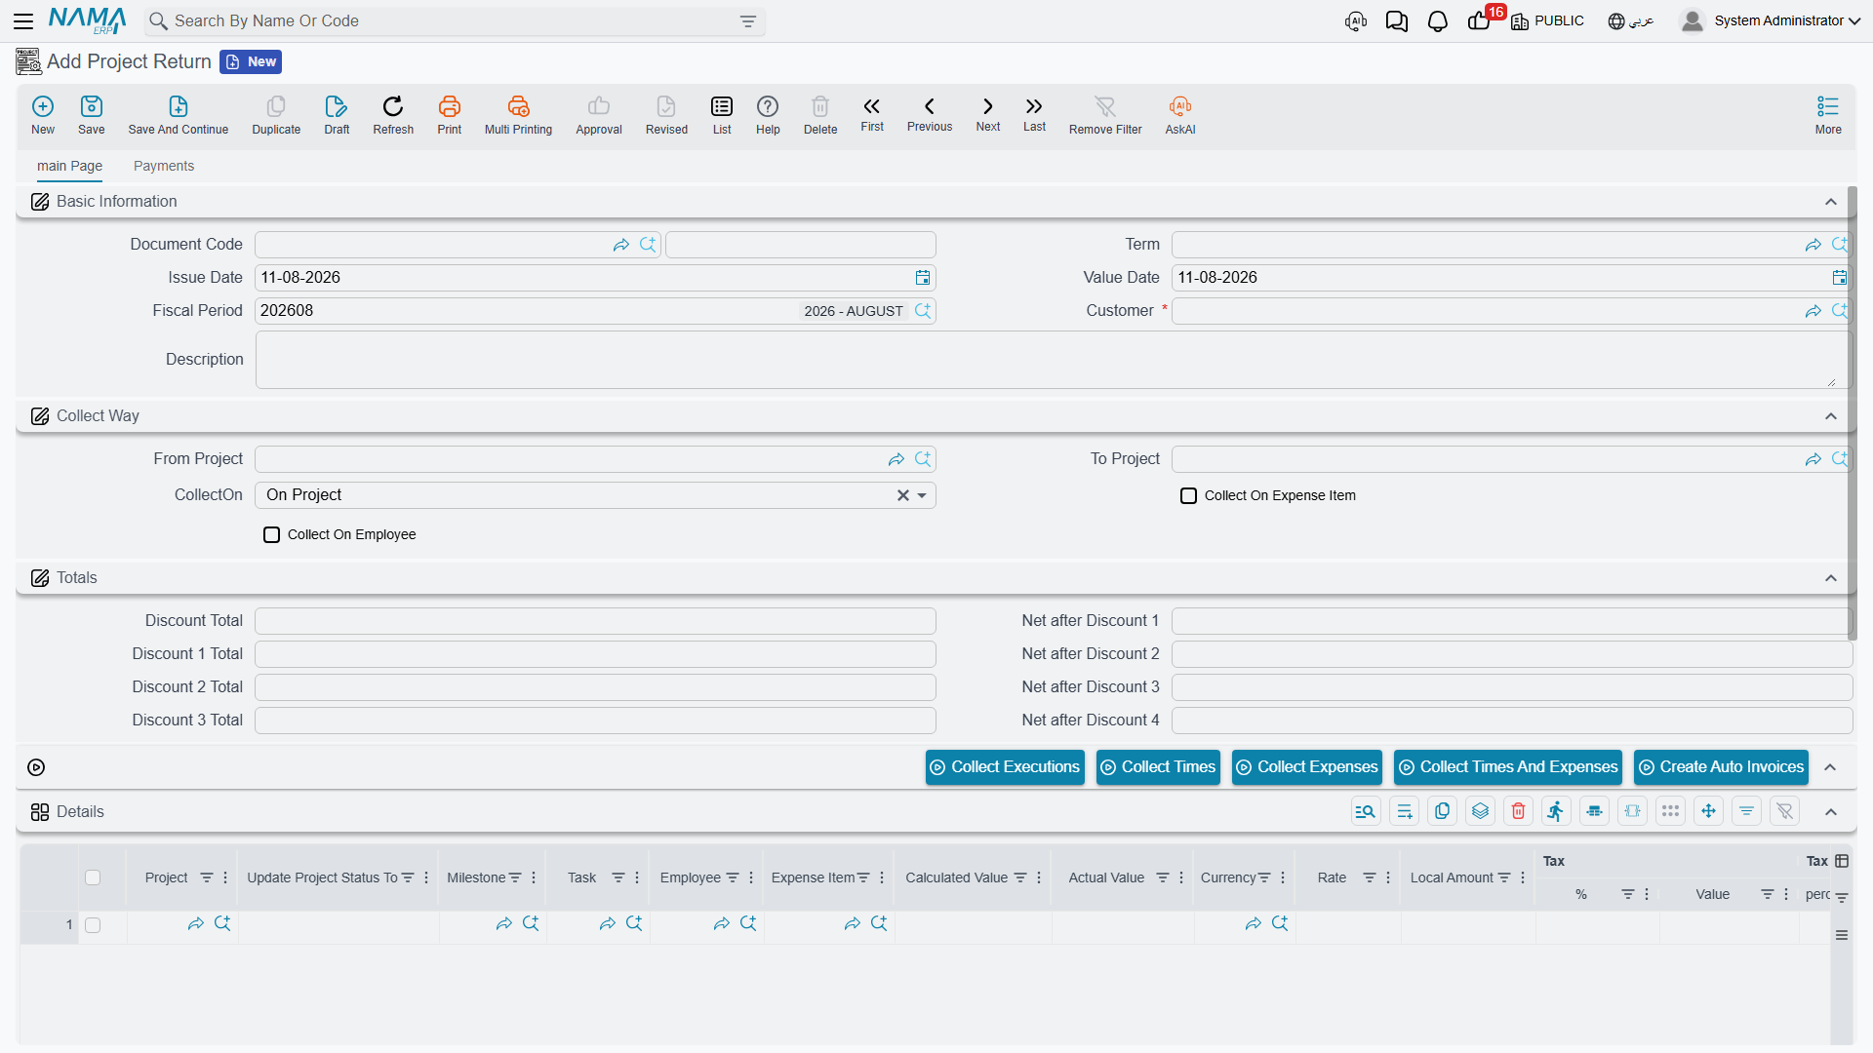Open search filter options dropdown
Screen dimensions: 1873x1053
pyautogui.click(x=748, y=21)
